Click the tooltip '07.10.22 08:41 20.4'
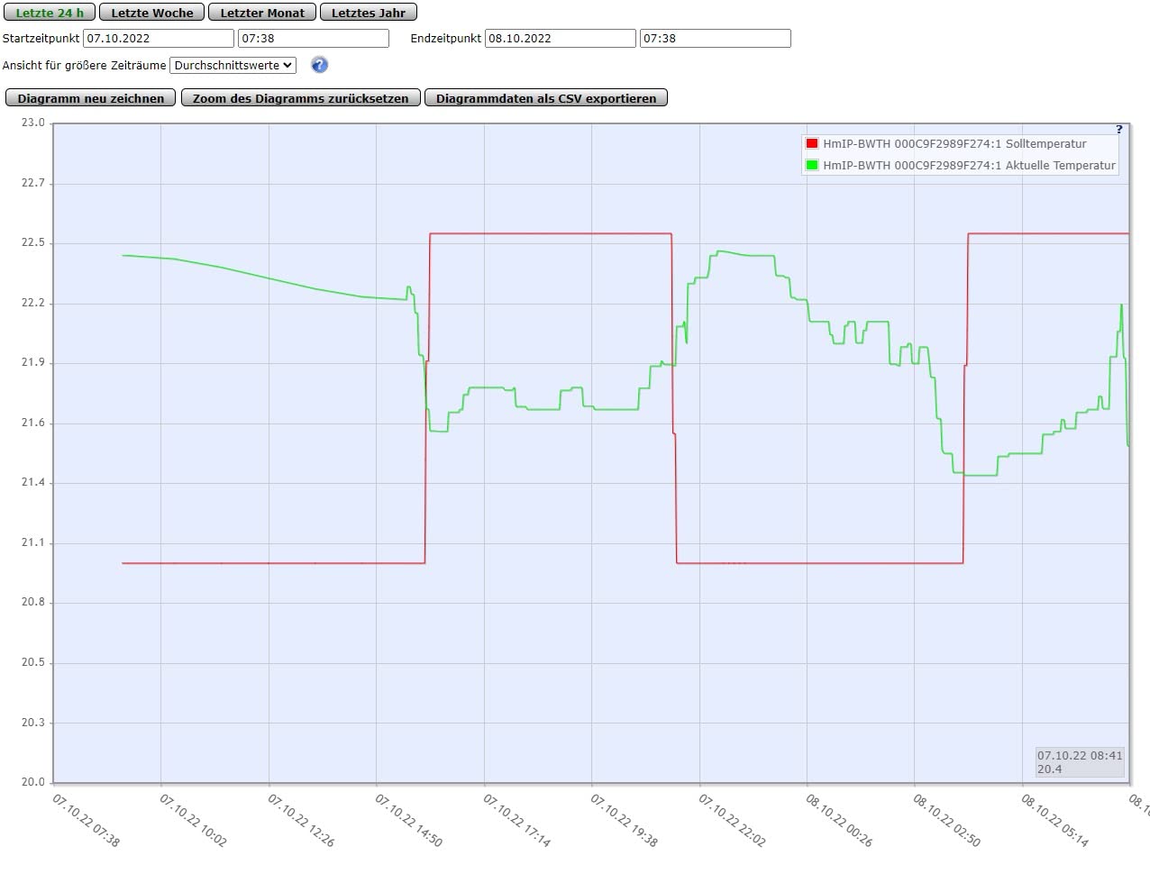 tap(1080, 762)
